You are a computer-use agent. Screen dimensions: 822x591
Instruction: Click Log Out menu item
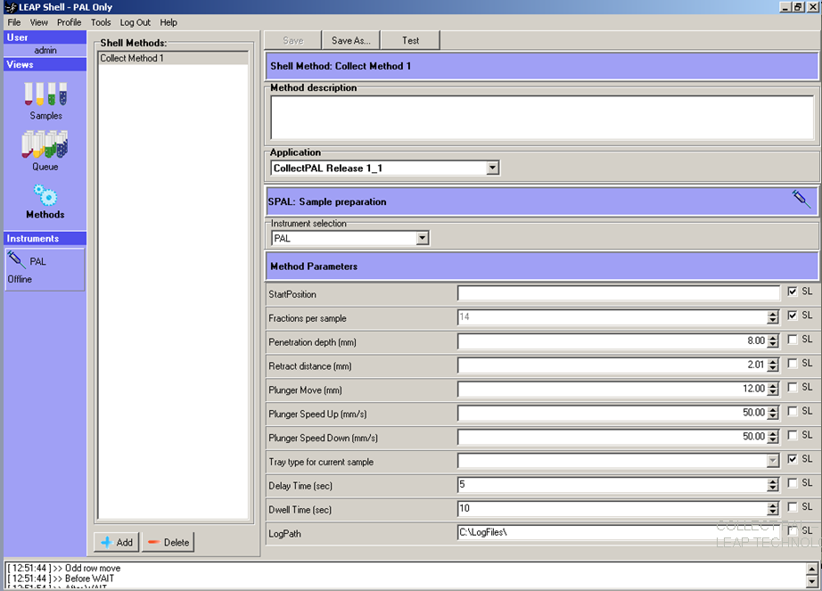click(x=136, y=22)
